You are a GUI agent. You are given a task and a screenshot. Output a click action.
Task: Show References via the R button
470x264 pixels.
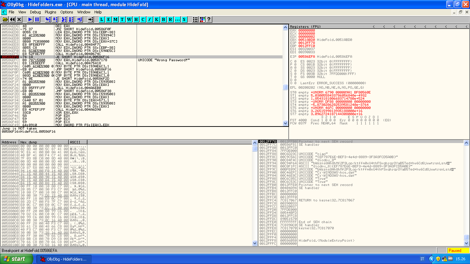point(171,20)
